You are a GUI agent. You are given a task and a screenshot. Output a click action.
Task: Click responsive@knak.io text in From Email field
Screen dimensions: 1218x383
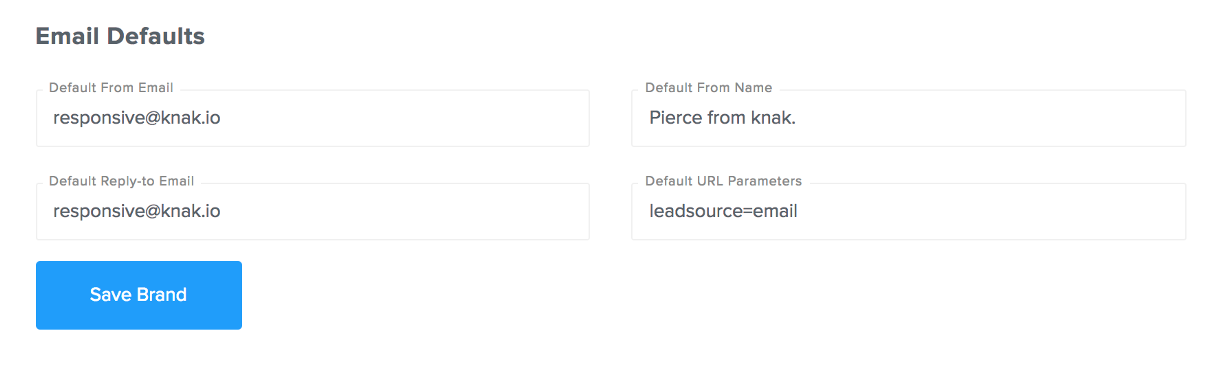[137, 118]
